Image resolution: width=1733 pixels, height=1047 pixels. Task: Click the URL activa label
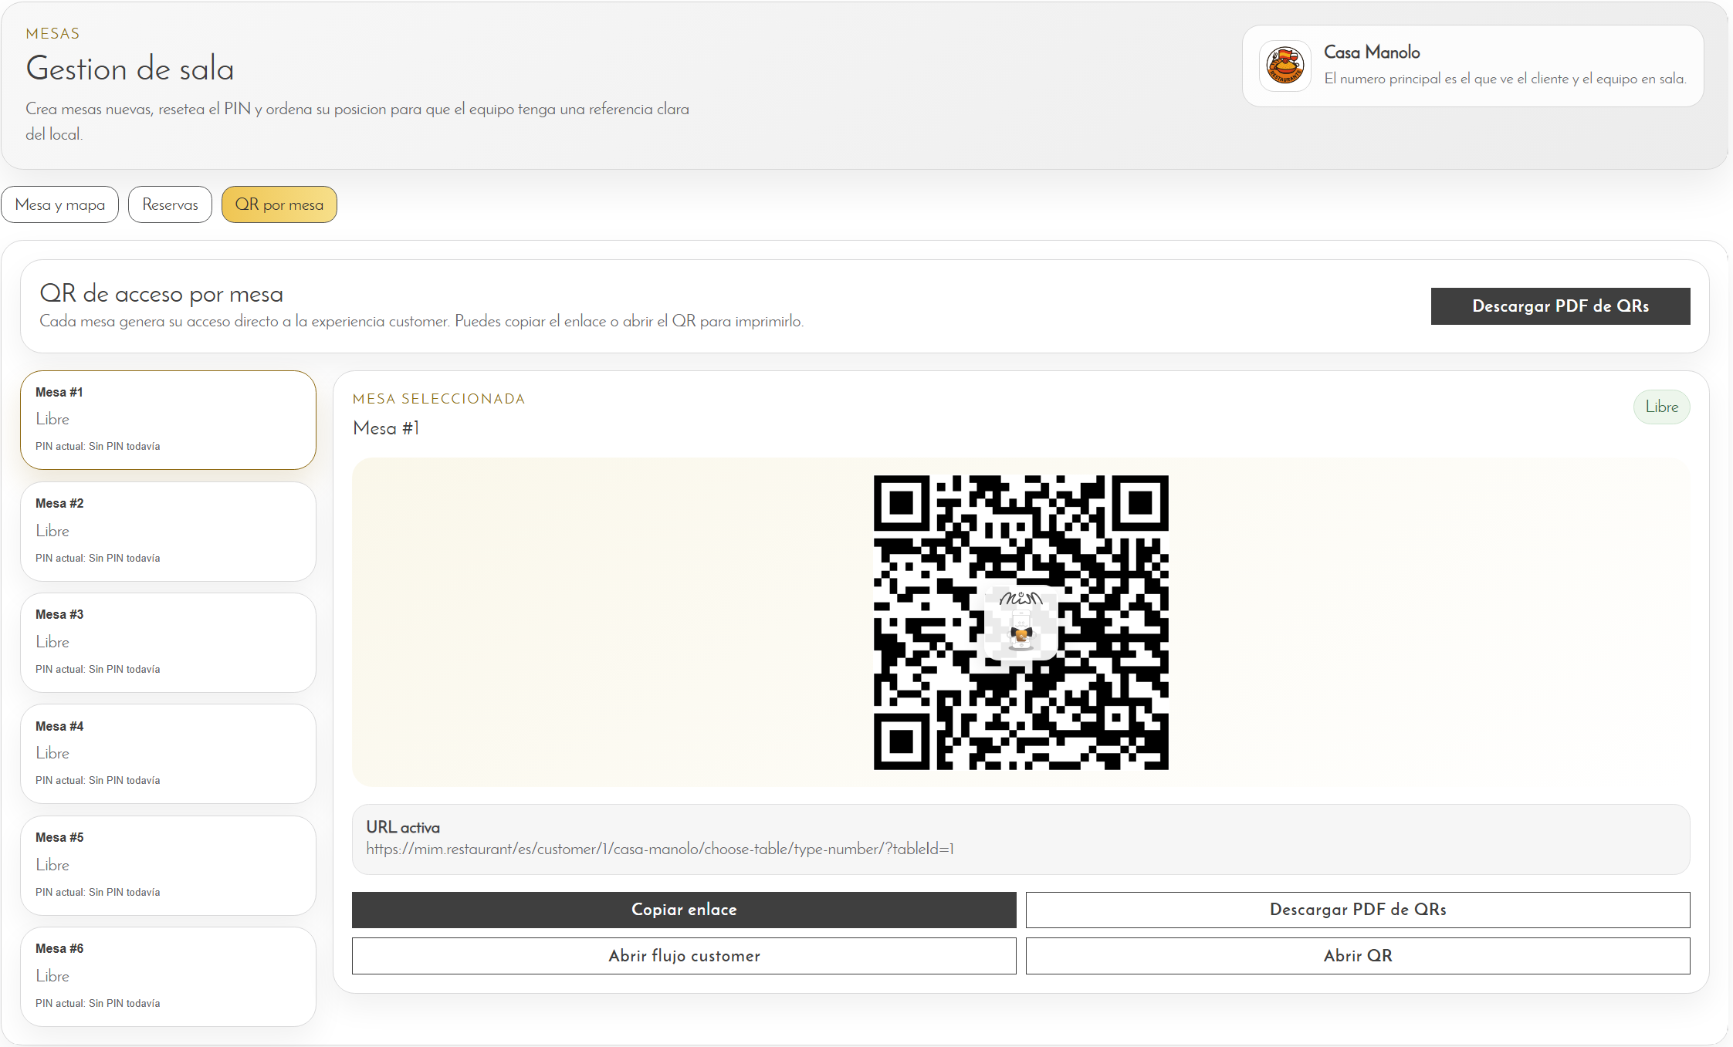(x=403, y=827)
